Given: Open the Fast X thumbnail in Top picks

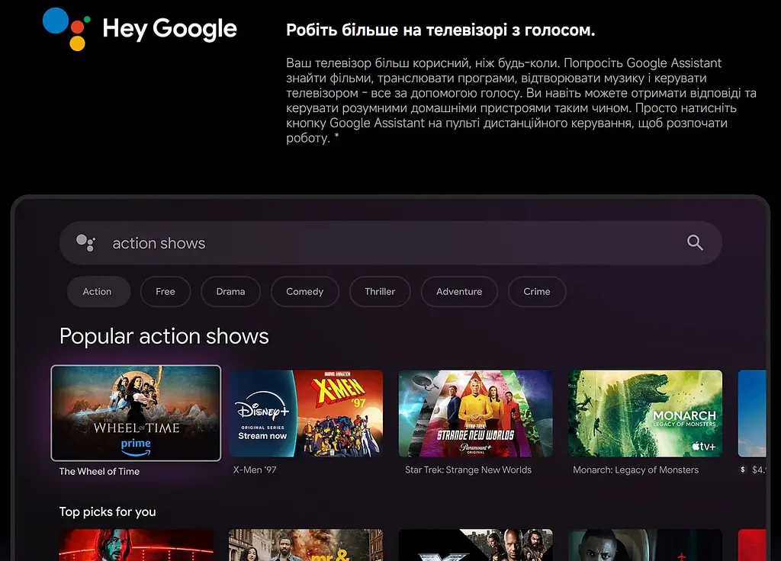Looking at the screenshot, I should [x=476, y=545].
